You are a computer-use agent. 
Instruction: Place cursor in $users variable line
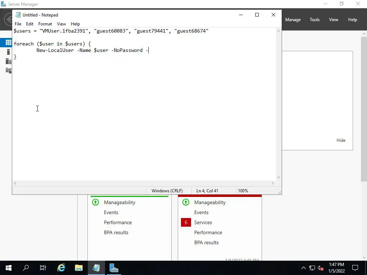[x=111, y=31]
